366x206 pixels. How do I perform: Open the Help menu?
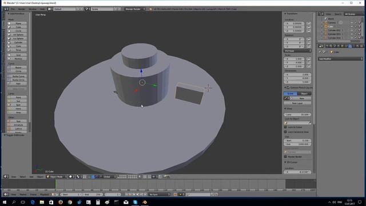[x=42, y=9]
